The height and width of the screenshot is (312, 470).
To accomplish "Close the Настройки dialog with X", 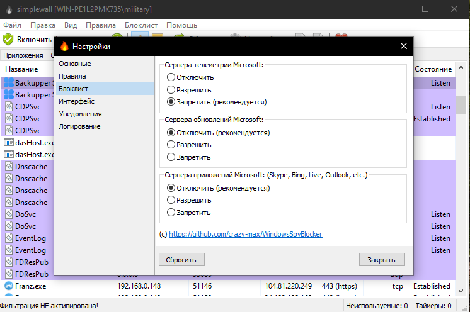I will pyautogui.click(x=404, y=46).
